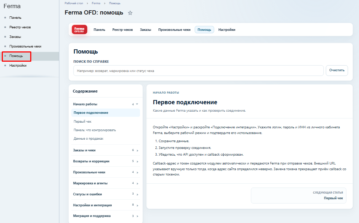Click the ПОИСК ПО СПРАВКЕ label
The width and height of the screenshot is (359, 223).
pyautogui.click(x=91, y=62)
